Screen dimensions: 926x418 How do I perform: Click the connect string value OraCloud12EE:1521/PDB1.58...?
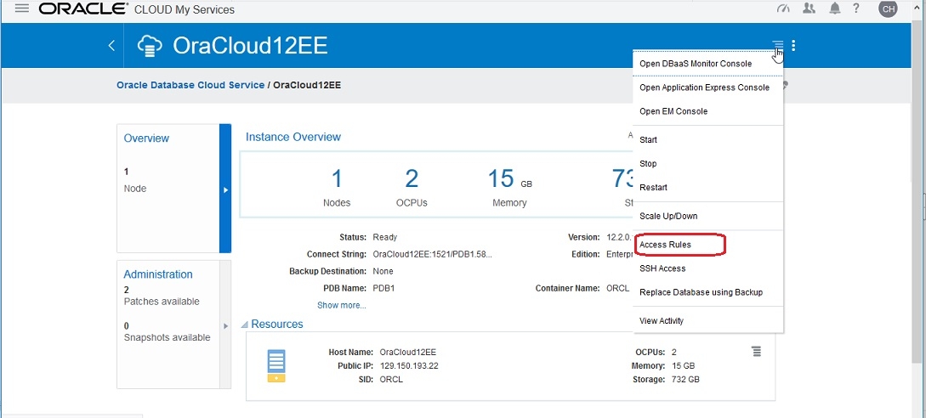(x=432, y=255)
